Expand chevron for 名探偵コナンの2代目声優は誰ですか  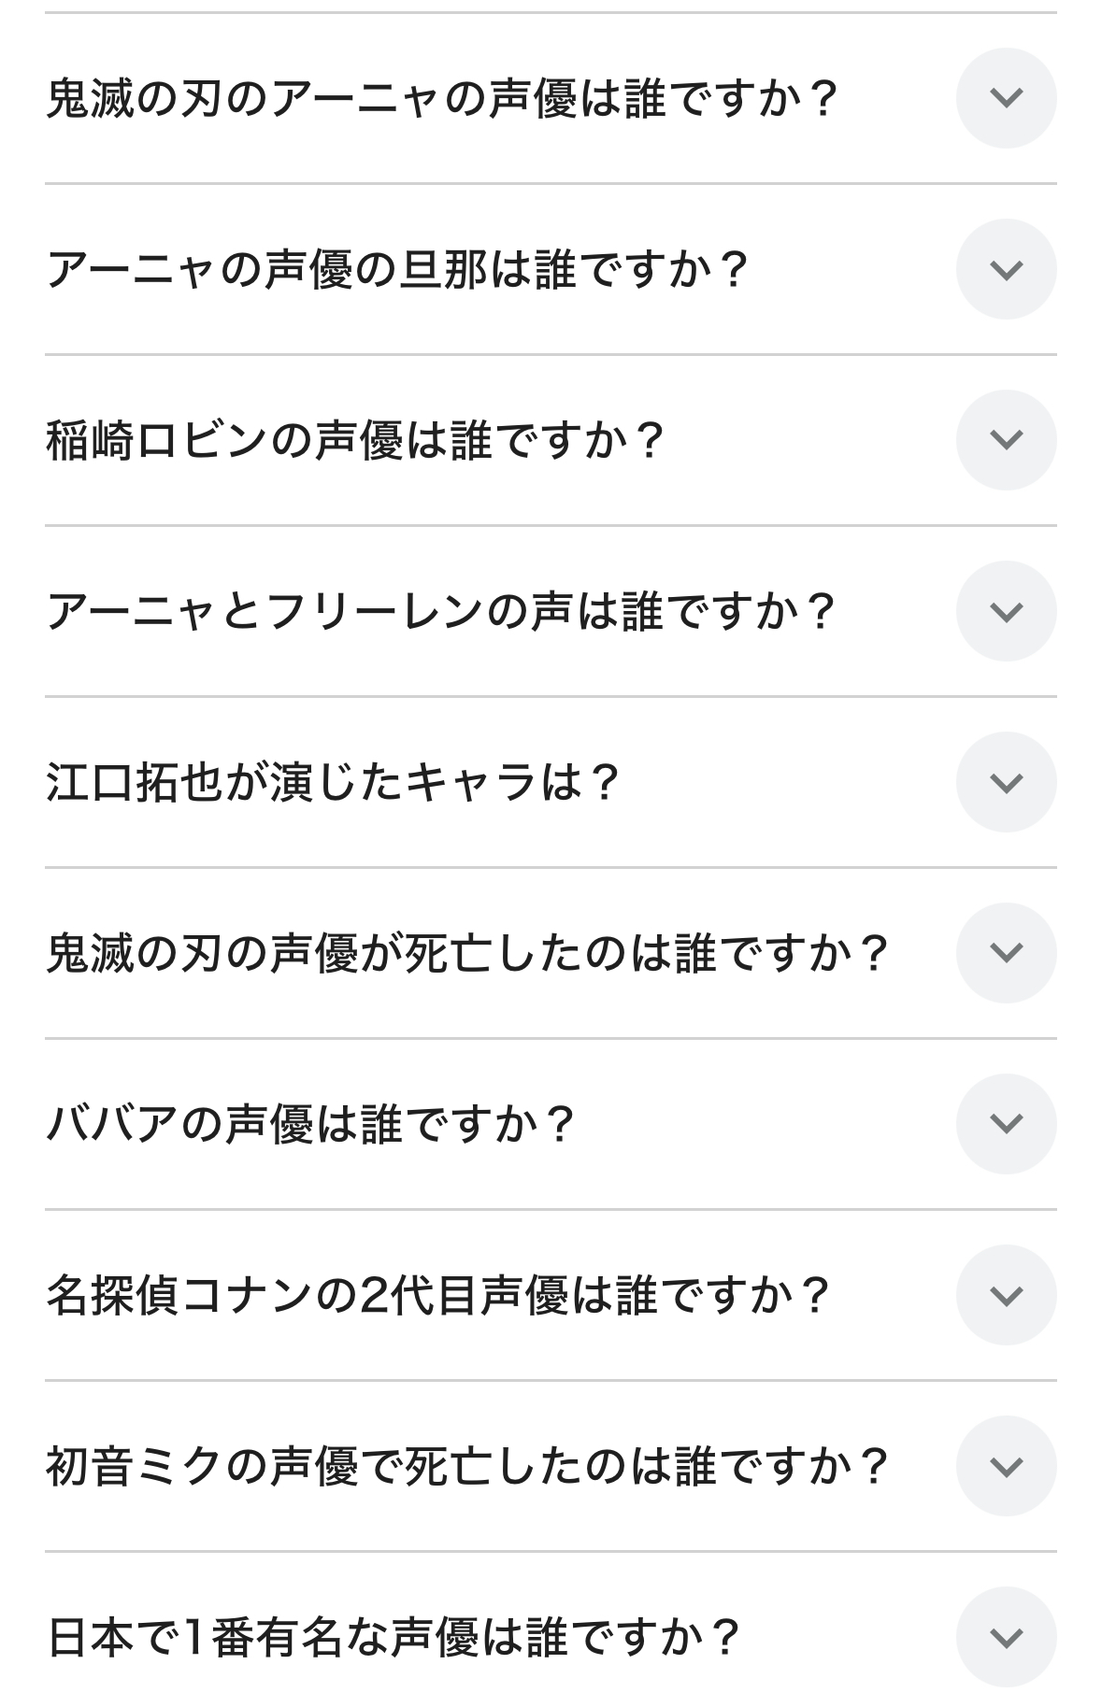click(1006, 1295)
